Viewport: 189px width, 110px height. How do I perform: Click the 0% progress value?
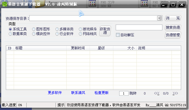coord(20,105)
